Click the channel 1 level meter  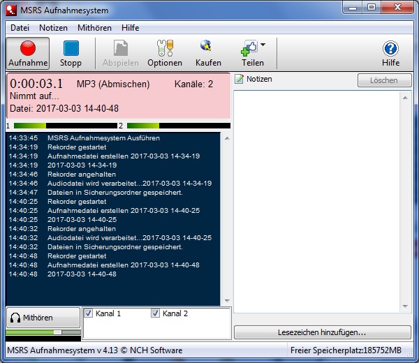[x=65, y=126]
